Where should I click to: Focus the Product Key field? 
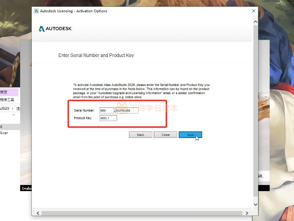[108, 118]
